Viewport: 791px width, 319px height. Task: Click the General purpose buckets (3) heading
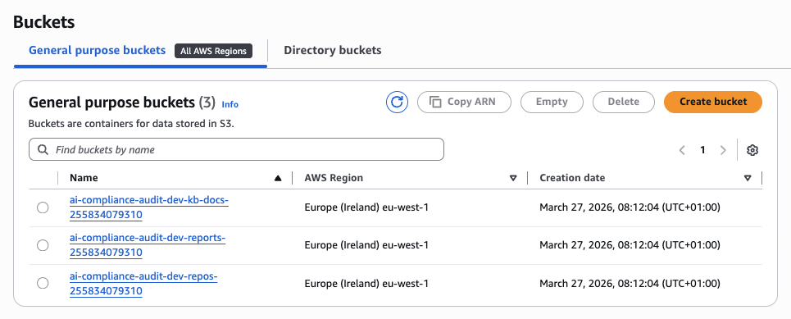tap(121, 103)
